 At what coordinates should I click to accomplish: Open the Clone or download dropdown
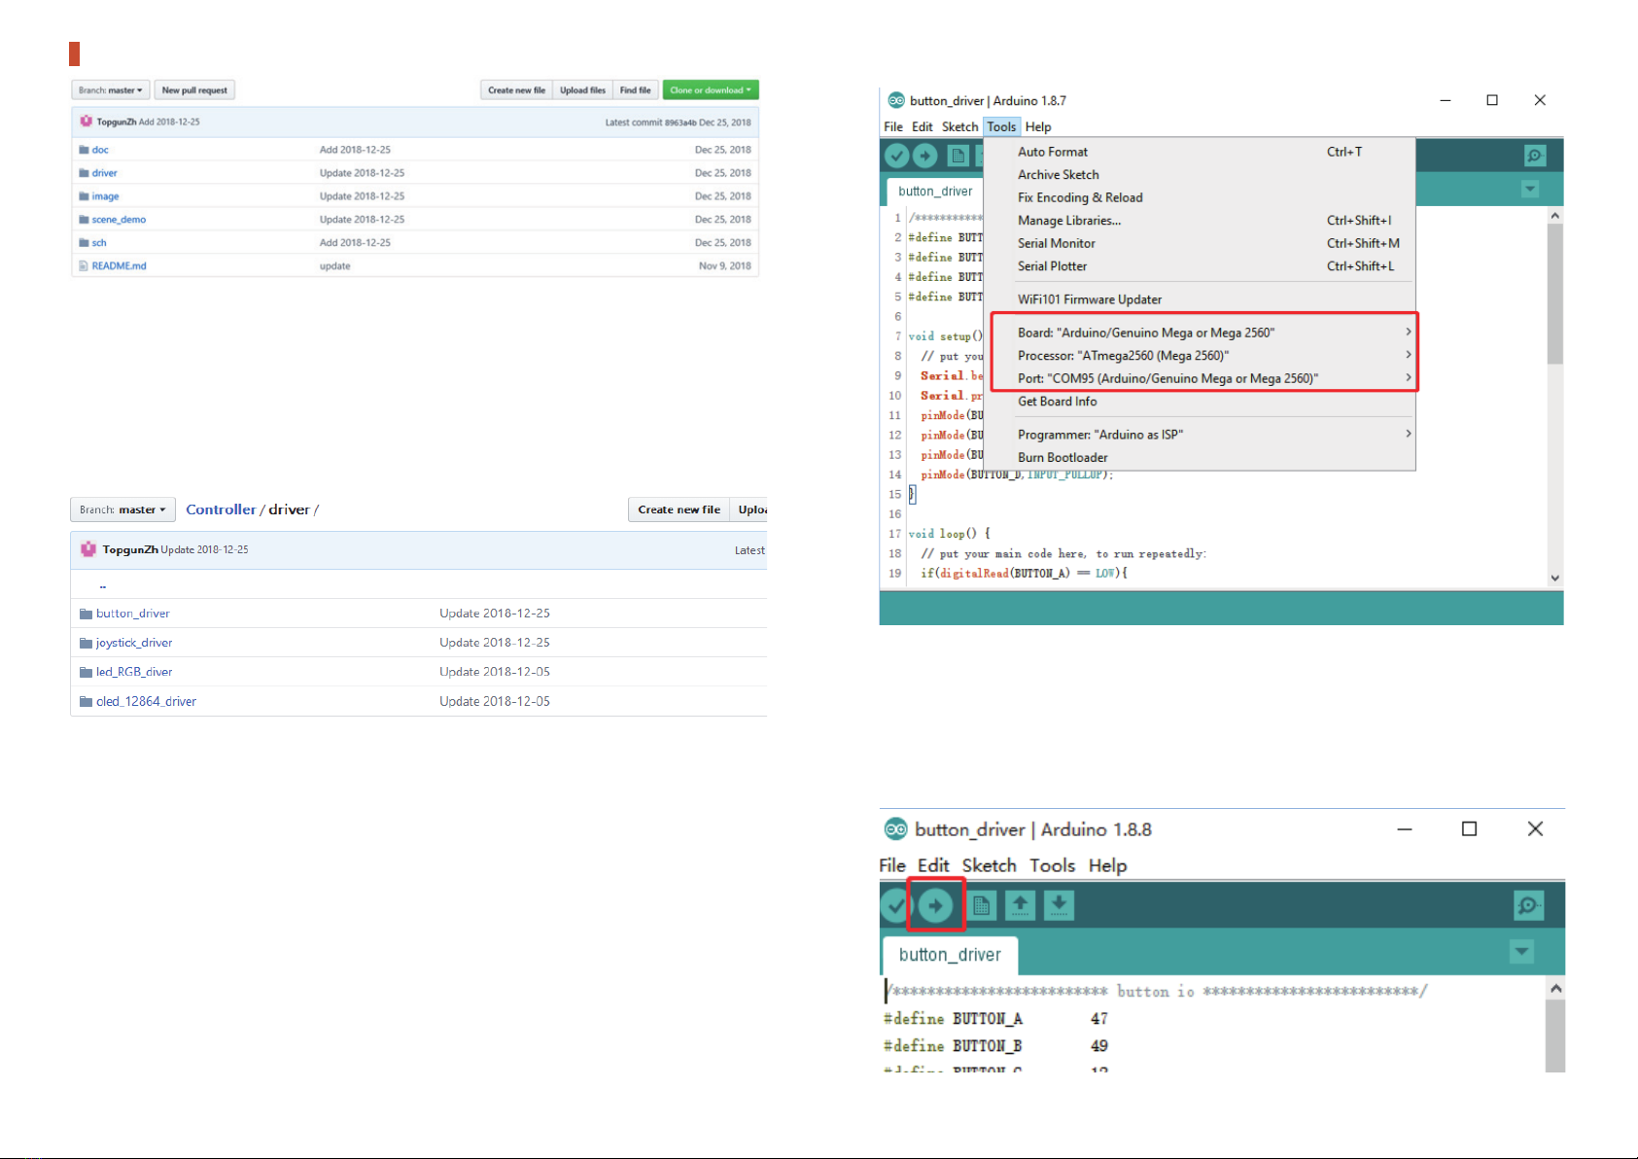pos(710,90)
